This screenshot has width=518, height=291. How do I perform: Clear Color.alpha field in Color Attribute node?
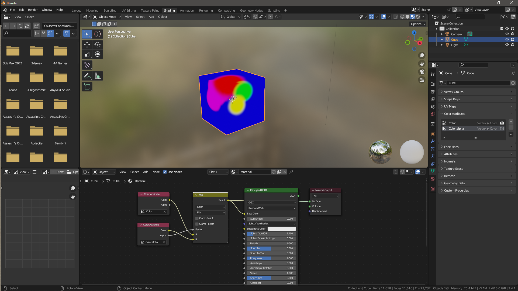(164, 242)
